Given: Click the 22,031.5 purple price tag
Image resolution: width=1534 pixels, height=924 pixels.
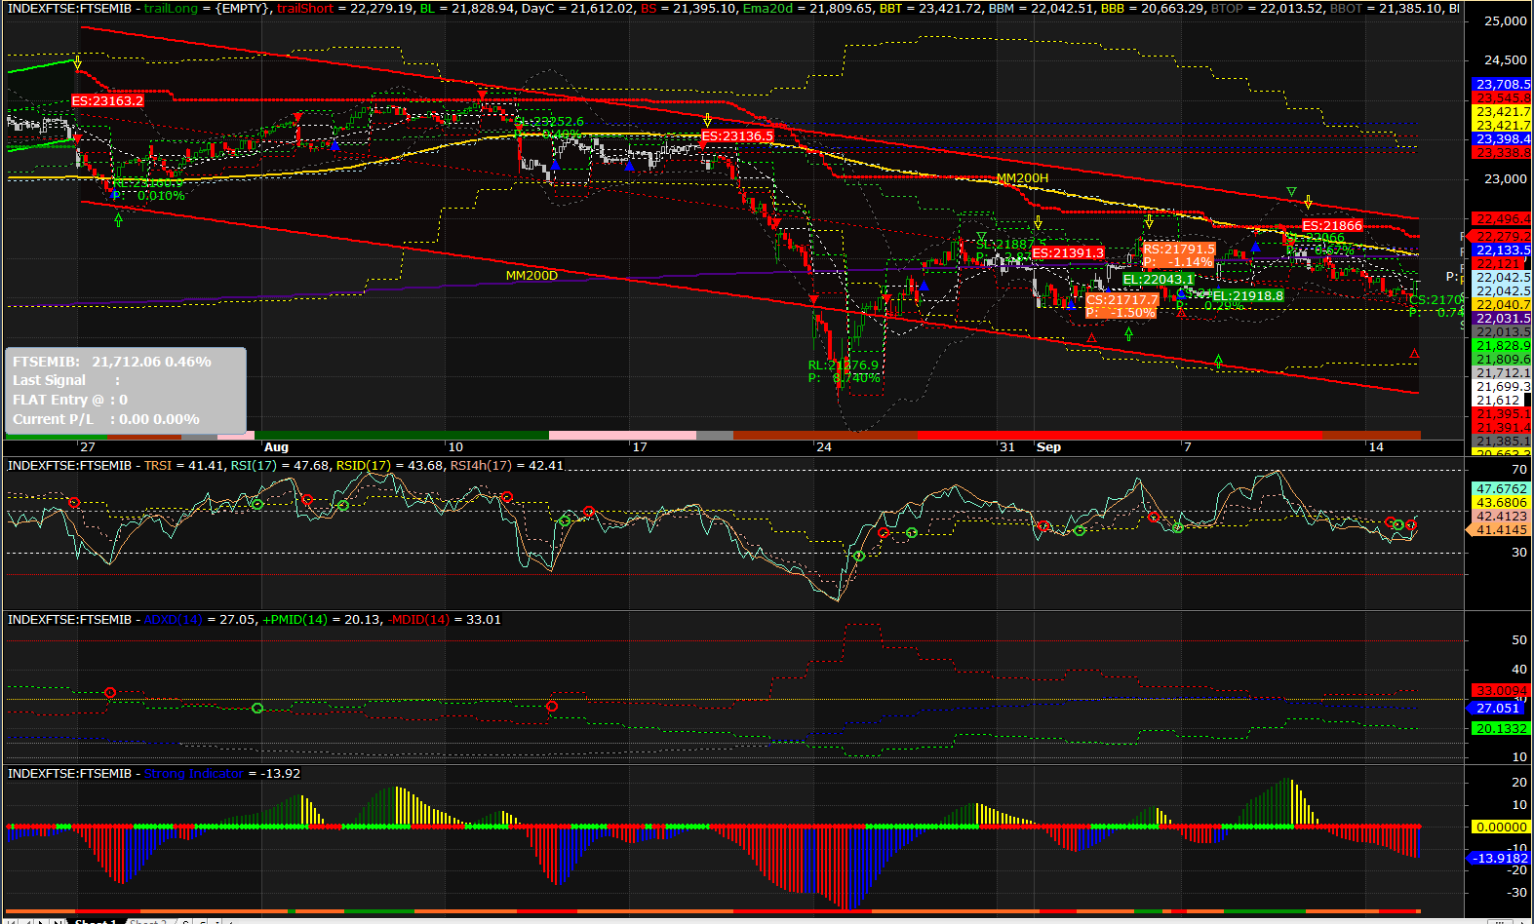Looking at the screenshot, I should (x=1503, y=319).
